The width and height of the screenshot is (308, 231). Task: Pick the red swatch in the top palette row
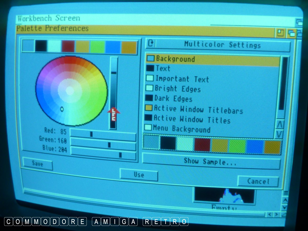click(68, 46)
